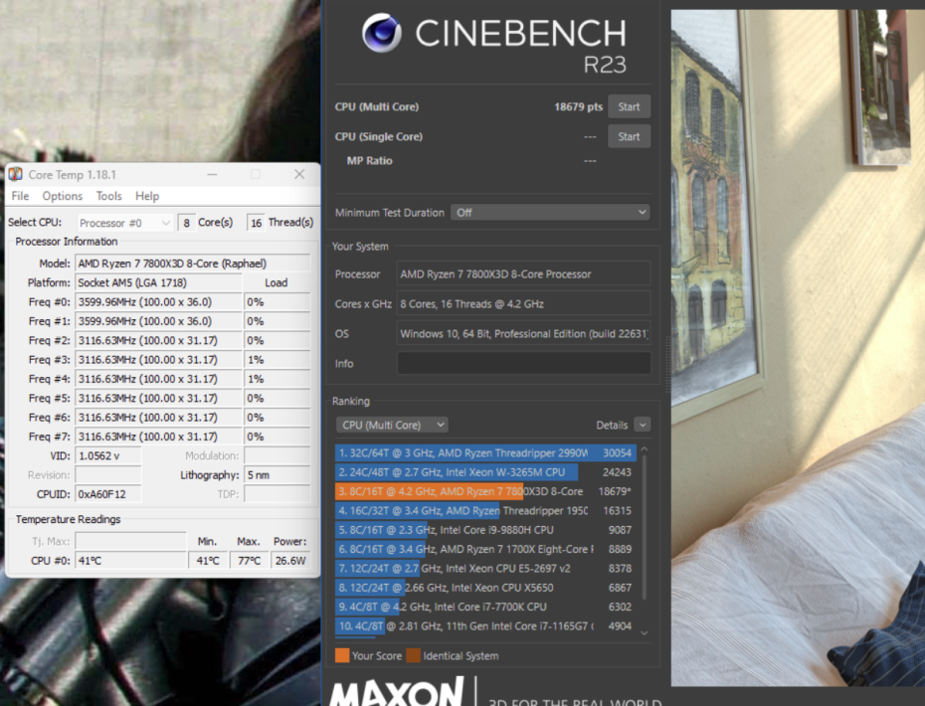The height and width of the screenshot is (706, 925).
Task: Click the OS field showing Windows 10
Action: [524, 334]
